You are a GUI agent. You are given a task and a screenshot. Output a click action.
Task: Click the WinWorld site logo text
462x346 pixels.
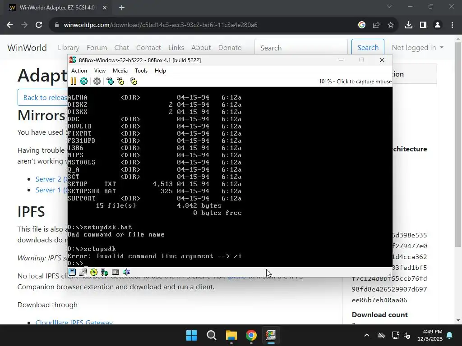27,47
